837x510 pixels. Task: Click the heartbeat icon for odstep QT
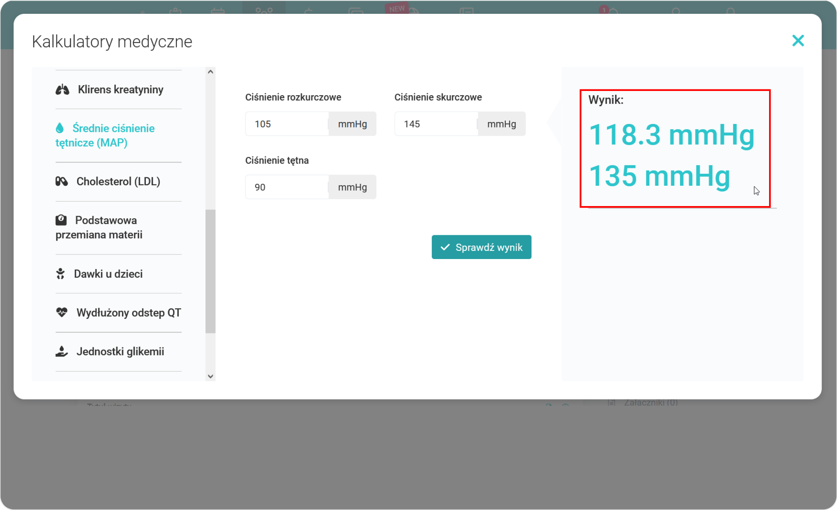(x=62, y=312)
